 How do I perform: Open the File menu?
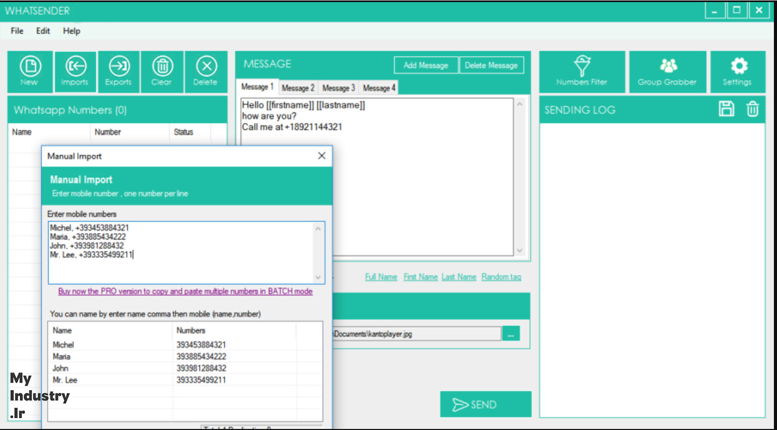coord(17,31)
